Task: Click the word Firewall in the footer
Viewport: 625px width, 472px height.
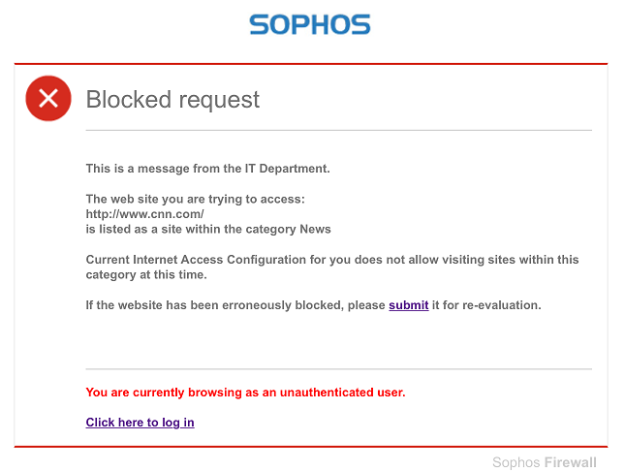Action: pos(571,462)
